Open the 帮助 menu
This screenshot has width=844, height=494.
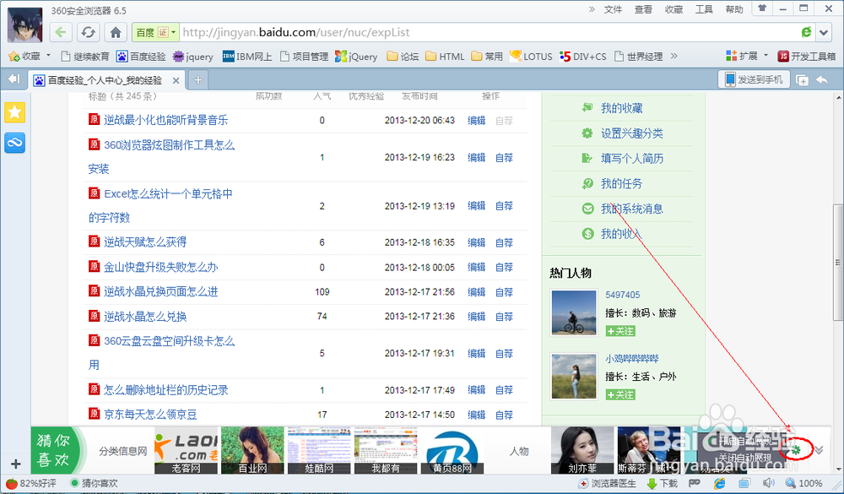[x=734, y=9]
